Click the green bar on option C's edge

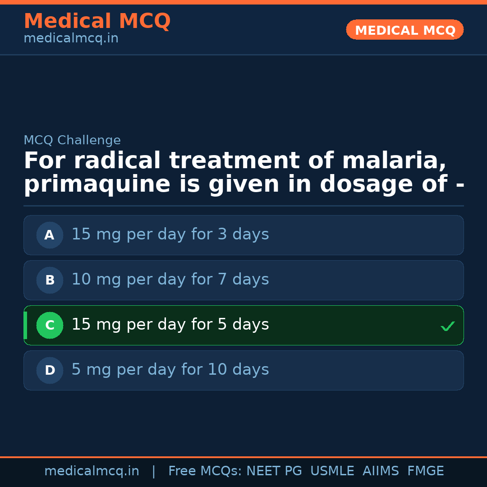pos(25,325)
